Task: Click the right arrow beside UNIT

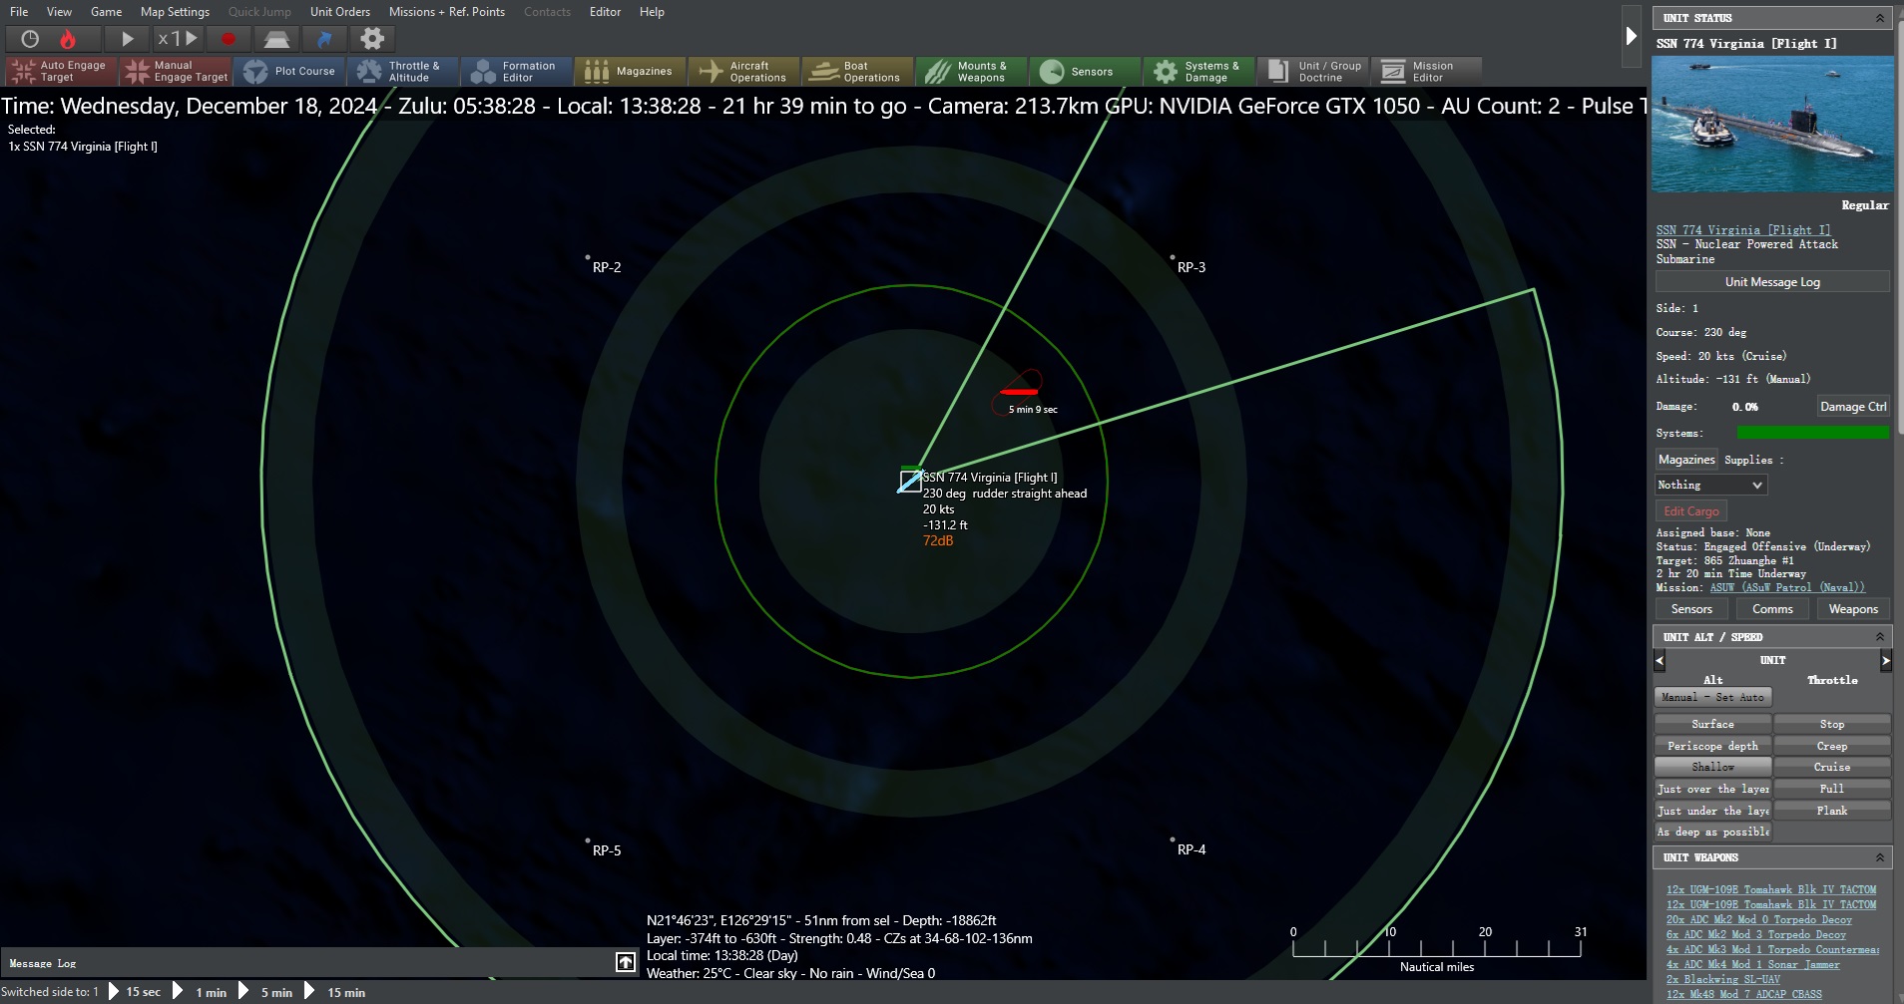Action: pyautogui.click(x=1885, y=660)
